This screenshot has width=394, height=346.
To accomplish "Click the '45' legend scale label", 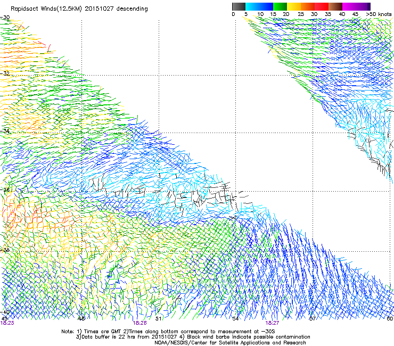I will 355,14.
